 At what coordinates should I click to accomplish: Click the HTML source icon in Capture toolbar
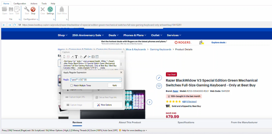coord(68,57)
